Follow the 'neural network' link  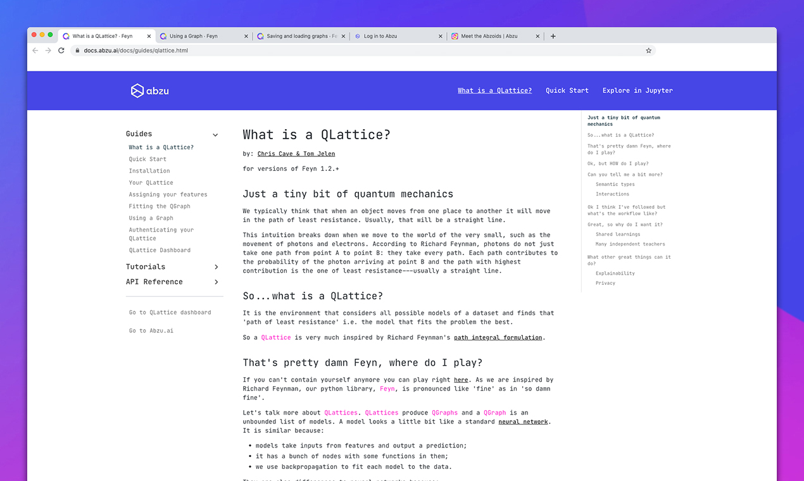click(x=523, y=422)
